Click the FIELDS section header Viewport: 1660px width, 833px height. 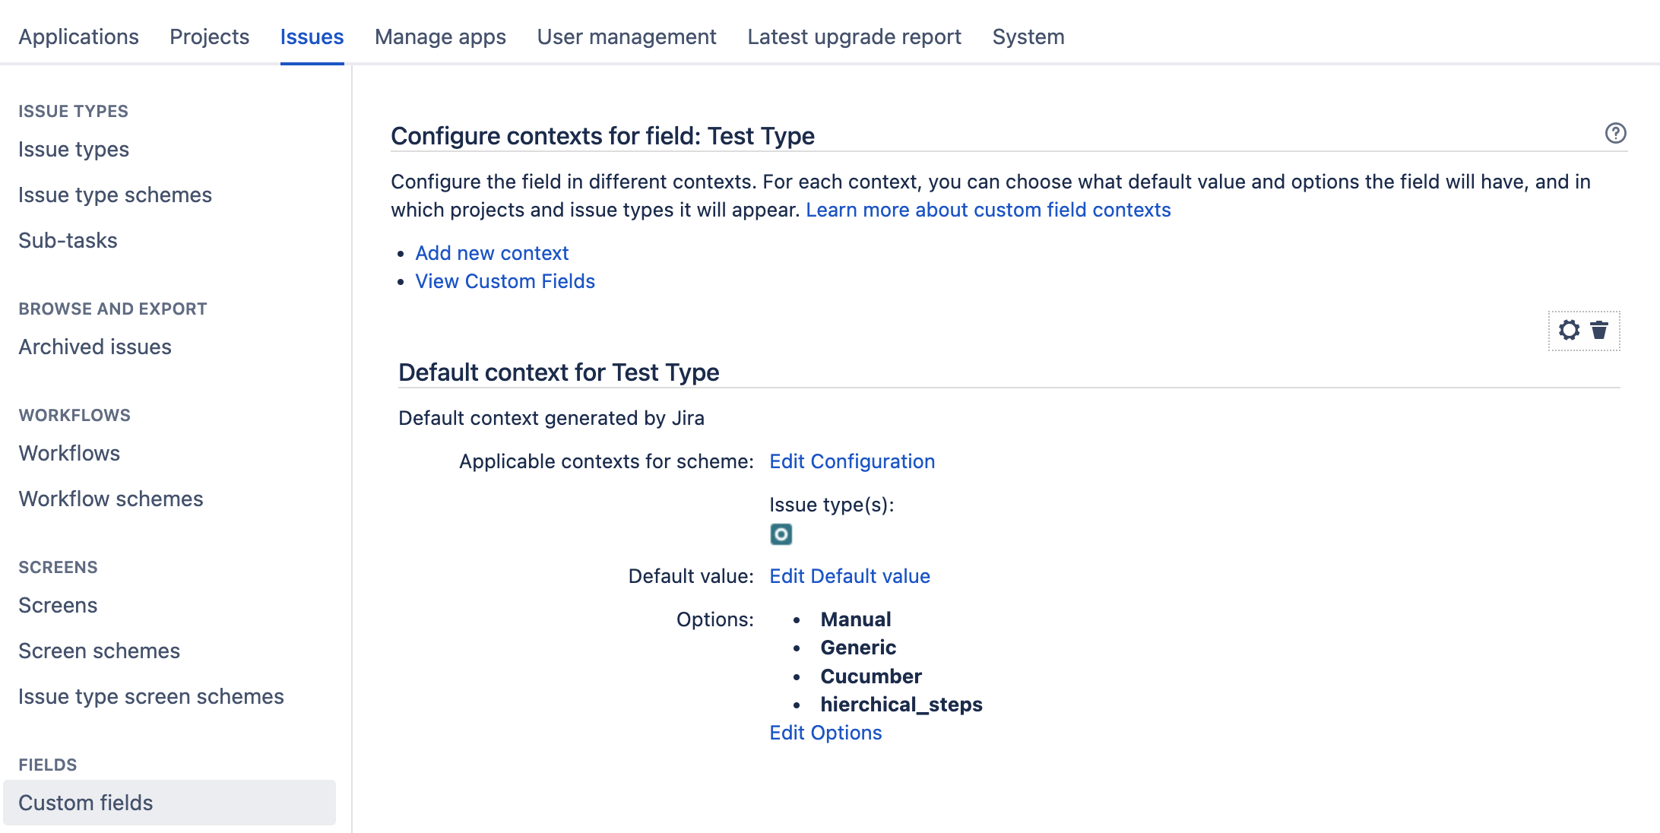(x=47, y=765)
